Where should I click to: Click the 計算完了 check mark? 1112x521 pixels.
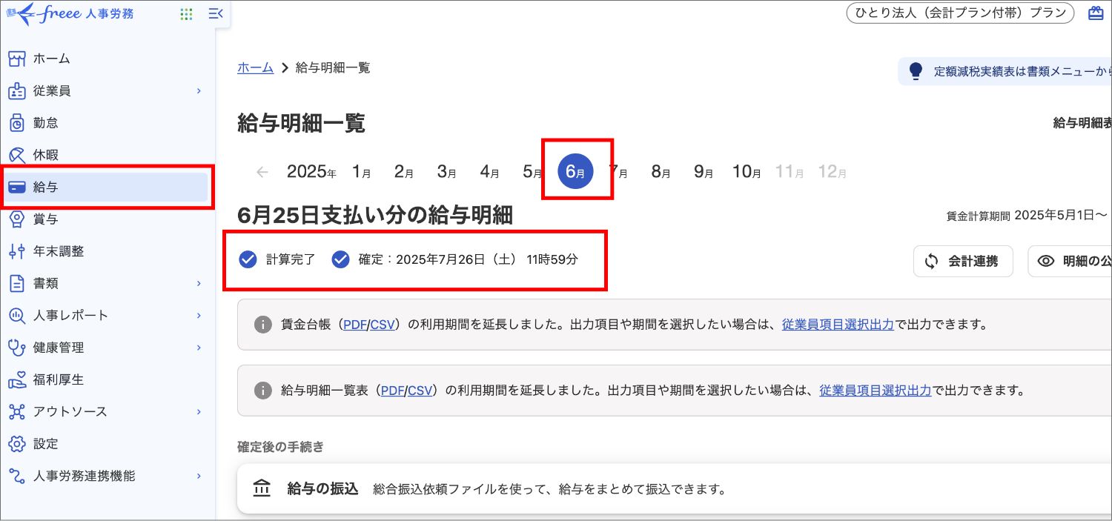pyautogui.click(x=248, y=259)
